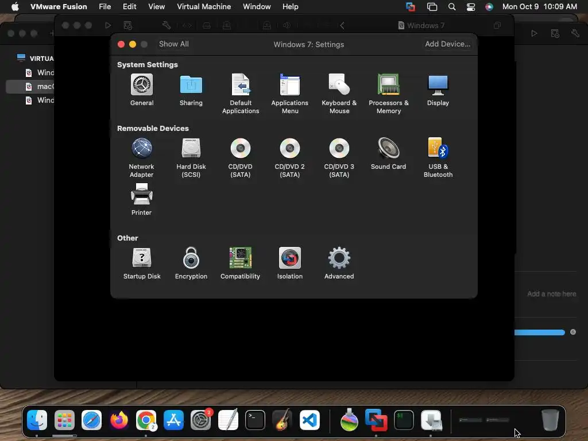Open Finder from the Dock
This screenshot has height=441, width=588.
click(37, 420)
